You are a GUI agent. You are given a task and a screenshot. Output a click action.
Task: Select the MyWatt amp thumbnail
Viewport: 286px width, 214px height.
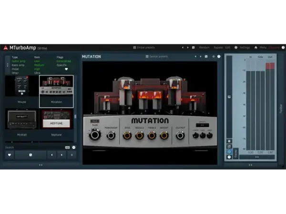point(22,124)
